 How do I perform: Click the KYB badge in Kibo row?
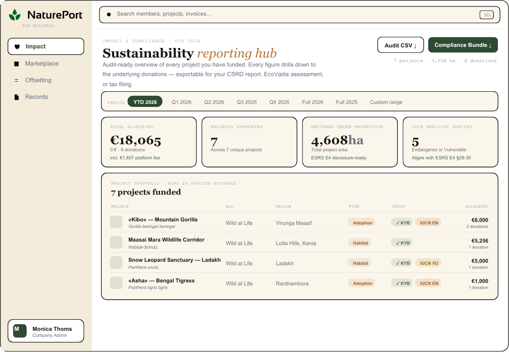click(402, 223)
